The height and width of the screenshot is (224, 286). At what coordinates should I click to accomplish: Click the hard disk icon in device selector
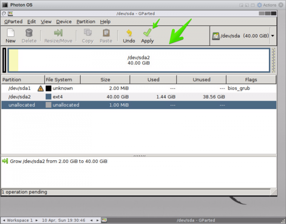216,36
